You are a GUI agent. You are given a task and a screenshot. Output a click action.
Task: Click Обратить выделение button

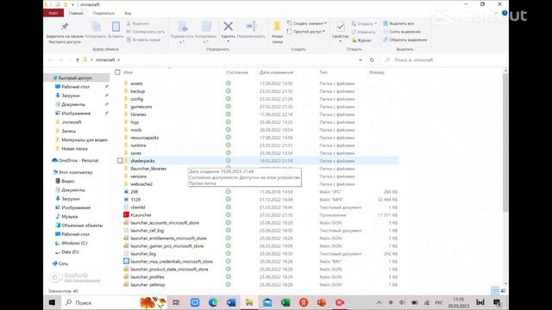405,40
